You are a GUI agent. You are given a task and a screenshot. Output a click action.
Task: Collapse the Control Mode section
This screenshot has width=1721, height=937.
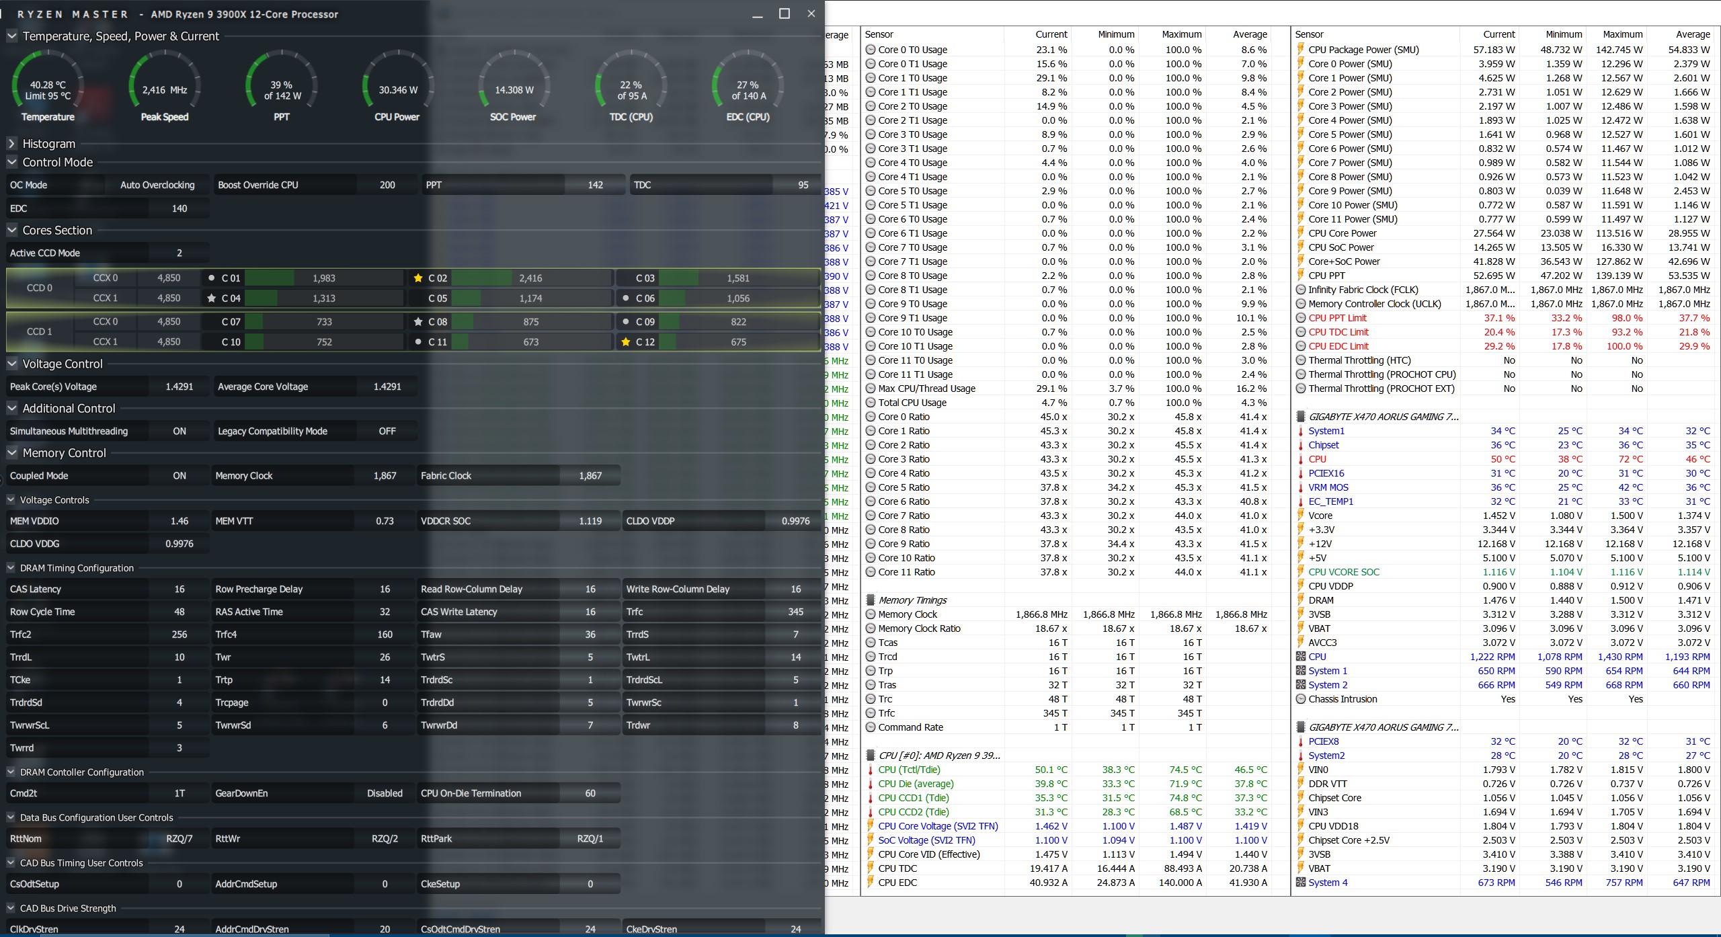11,162
